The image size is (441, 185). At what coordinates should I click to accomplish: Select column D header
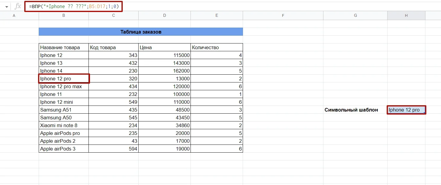pos(164,15)
